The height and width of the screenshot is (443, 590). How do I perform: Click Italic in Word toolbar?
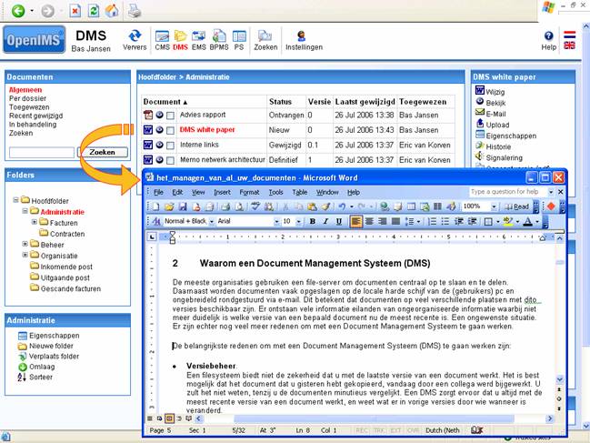pos(325,221)
